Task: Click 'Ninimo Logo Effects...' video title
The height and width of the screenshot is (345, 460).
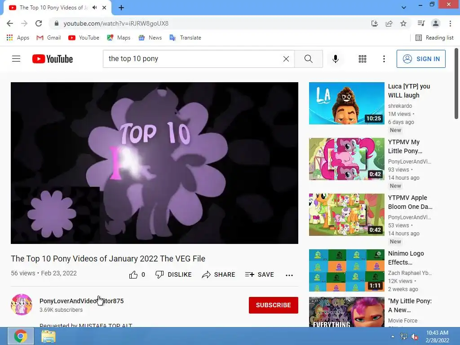Action: tap(406, 258)
